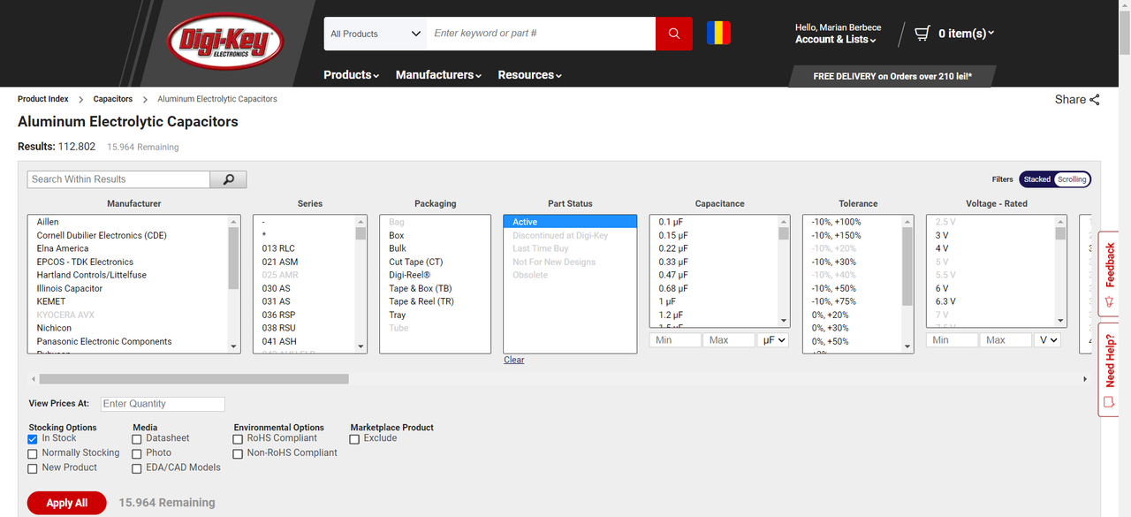Expand the Manufacturers menu
The width and height of the screenshot is (1131, 517).
pos(438,75)
